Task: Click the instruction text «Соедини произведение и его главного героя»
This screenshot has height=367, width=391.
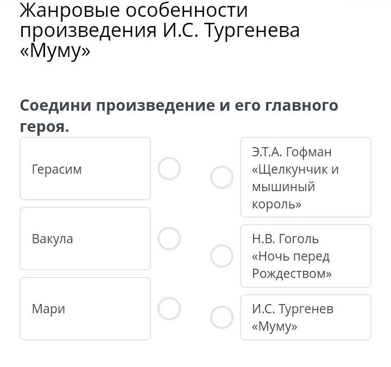Action: click(x=179, y=116)
